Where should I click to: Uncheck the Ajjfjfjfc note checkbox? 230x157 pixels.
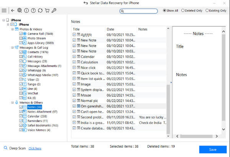pyautogui.click(x=74, y=35)
